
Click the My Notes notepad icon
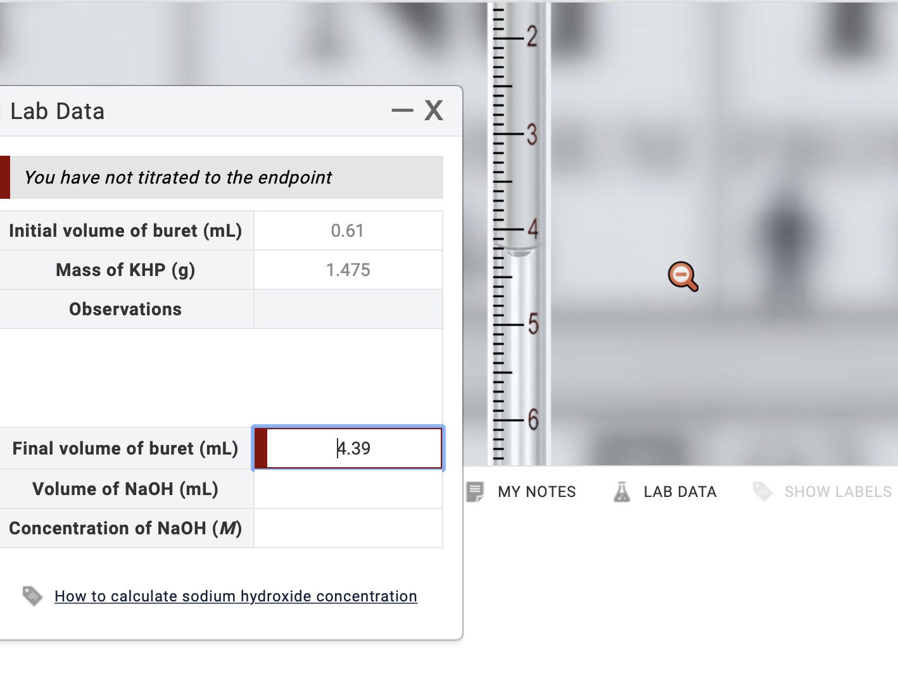(474, 491)
